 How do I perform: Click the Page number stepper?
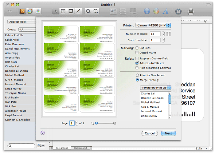pyautogui.click(x=77, y=123)
